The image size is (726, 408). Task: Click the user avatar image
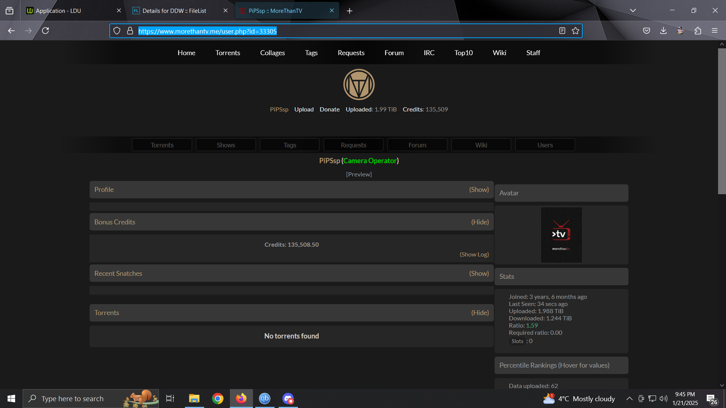pos(561,235)
